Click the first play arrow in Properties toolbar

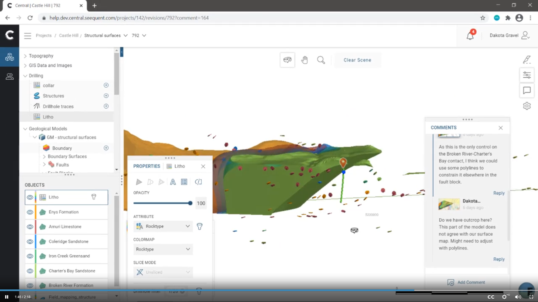click(139, 182)
